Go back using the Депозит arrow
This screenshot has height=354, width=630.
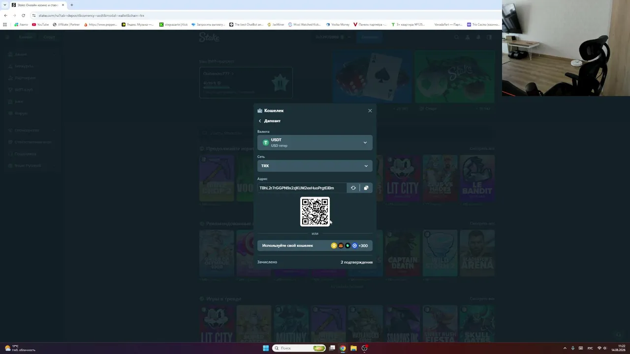pyautogui.click(x=260, y=121)
